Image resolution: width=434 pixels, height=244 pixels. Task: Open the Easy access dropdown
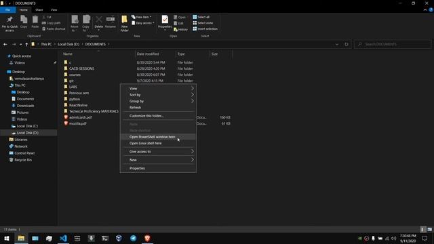143,23
